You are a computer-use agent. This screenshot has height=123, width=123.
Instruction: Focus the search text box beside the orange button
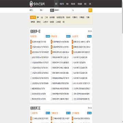coord(80,10)
